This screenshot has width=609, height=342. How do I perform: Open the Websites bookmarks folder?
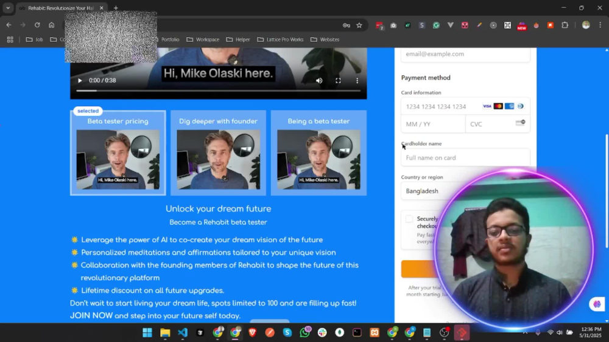(325, 39)
